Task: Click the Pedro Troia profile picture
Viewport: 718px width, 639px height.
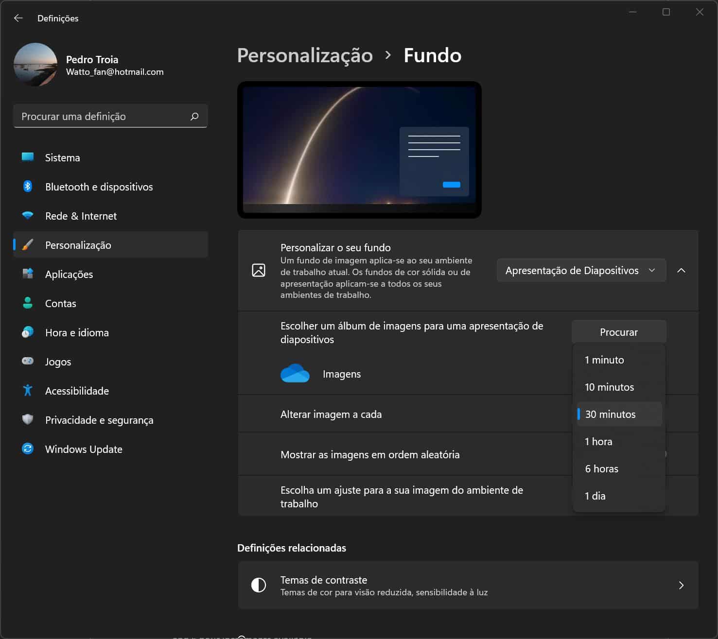Action: coord(35,65)
